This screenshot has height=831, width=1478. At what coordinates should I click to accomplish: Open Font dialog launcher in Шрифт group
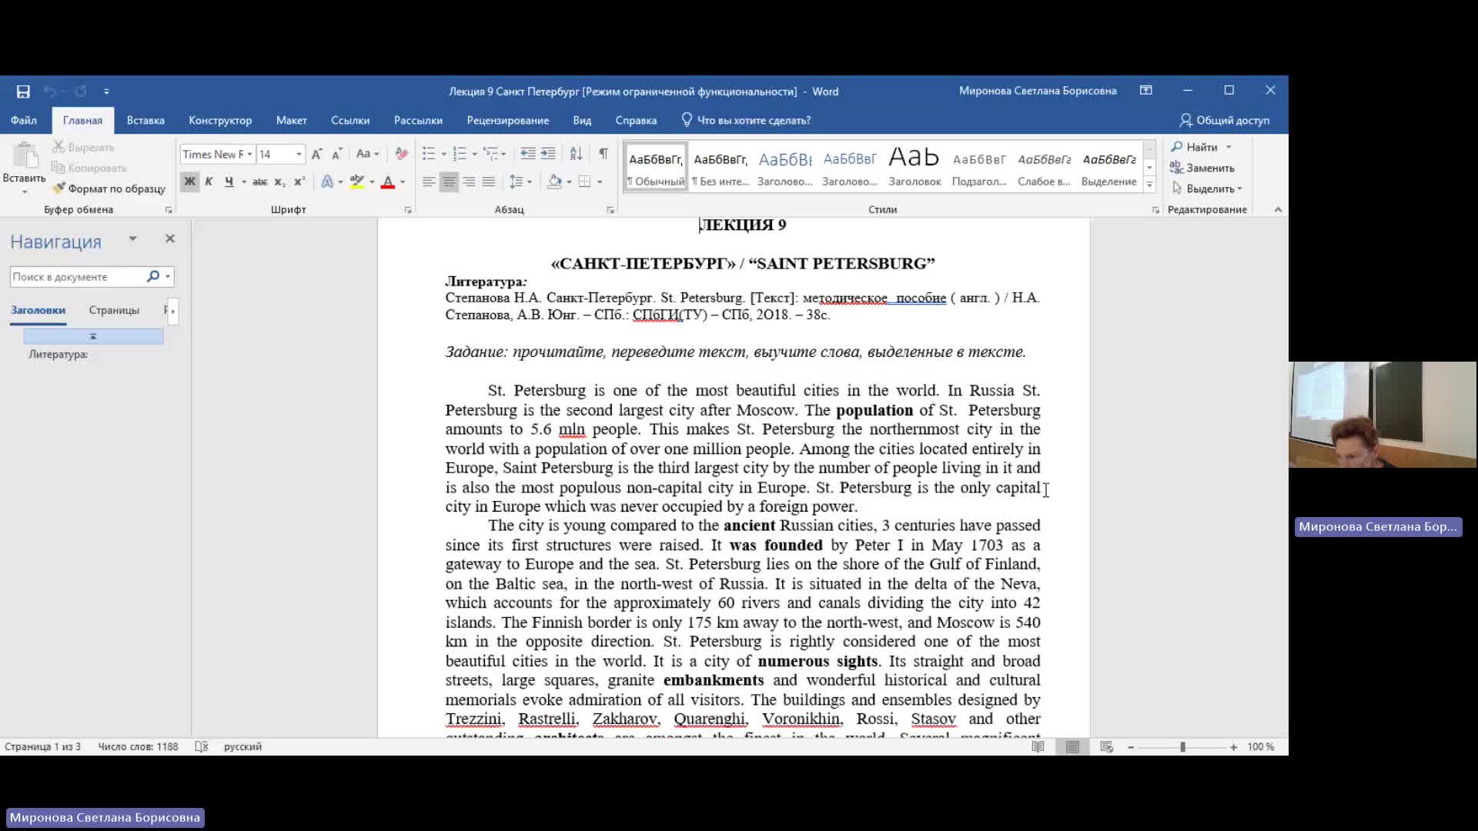point(408,210)
